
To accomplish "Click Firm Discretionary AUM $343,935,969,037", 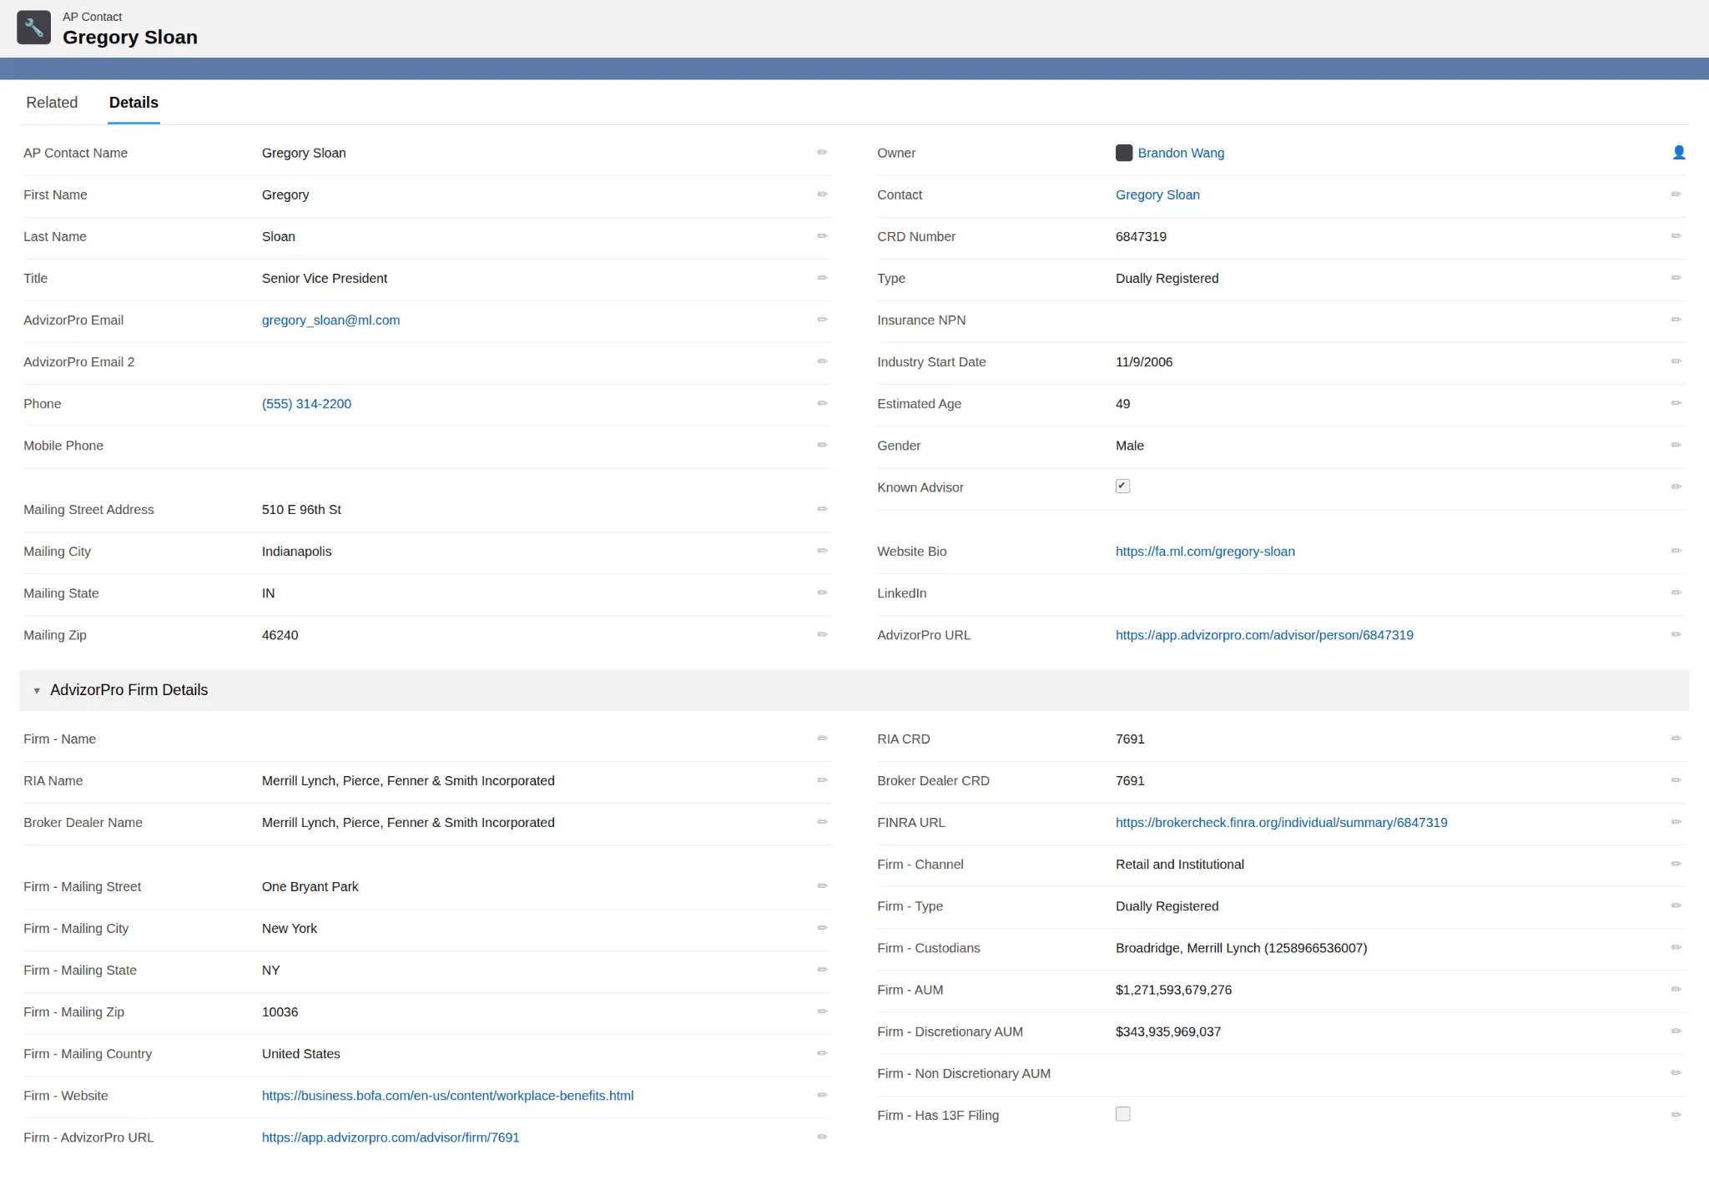I will pyautogui.click(x=1168, y=1031).
